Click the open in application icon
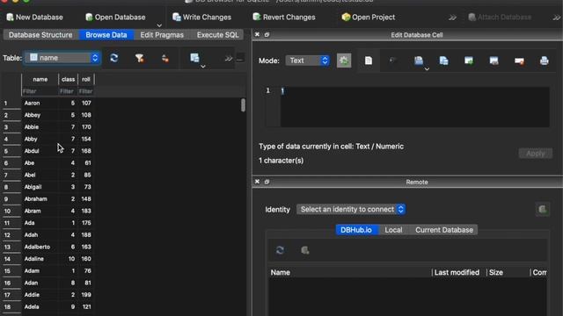Screen dimensions: 563x316 [x=419, y=61]
